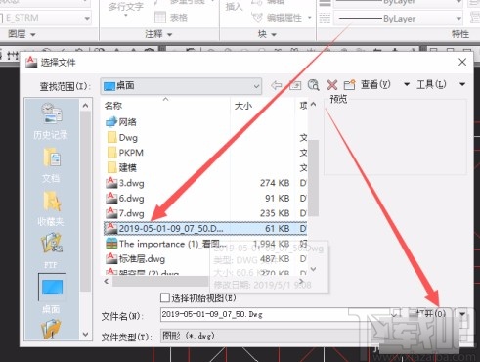Click the file list vertical scrollbar
Viewport: 480px width, 362px height.
pyautogui.click(x=313, y=178)
